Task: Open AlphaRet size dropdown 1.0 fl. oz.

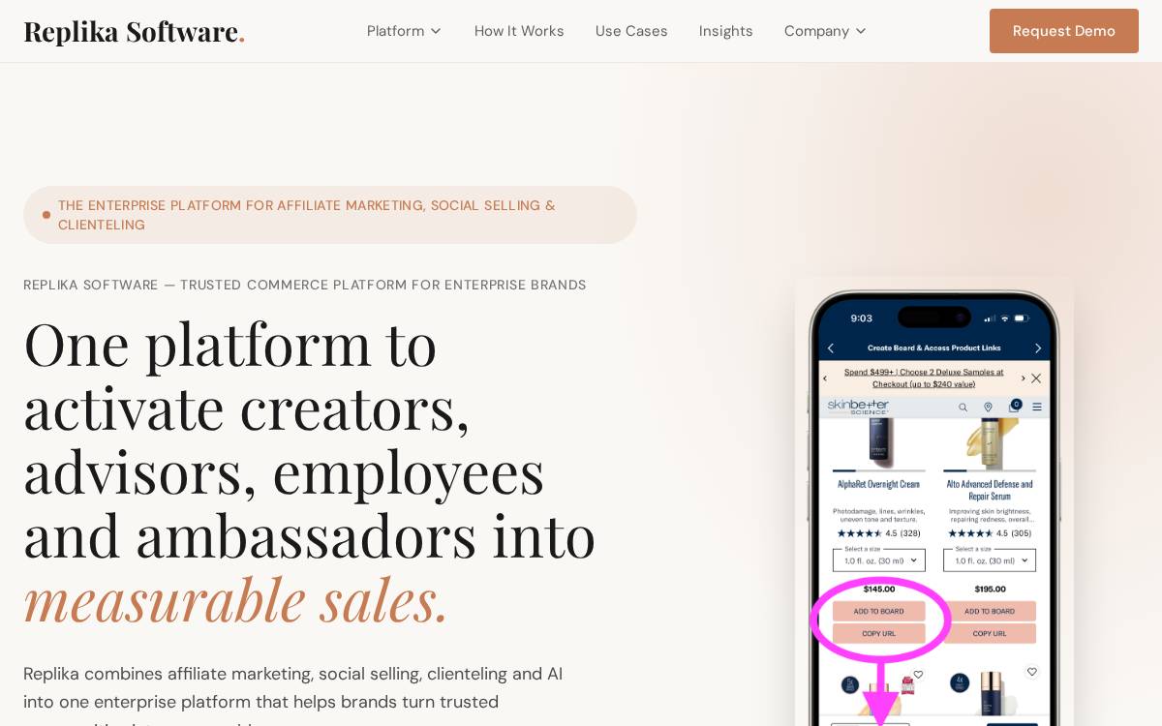Action: (x=879, y=560)
